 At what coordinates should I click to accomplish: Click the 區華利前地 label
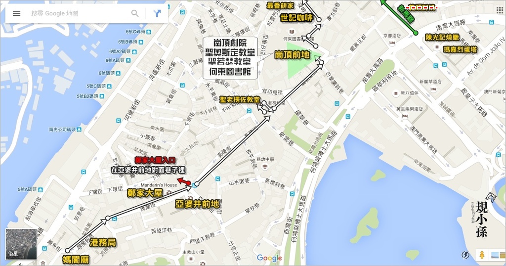coord(384,81)
